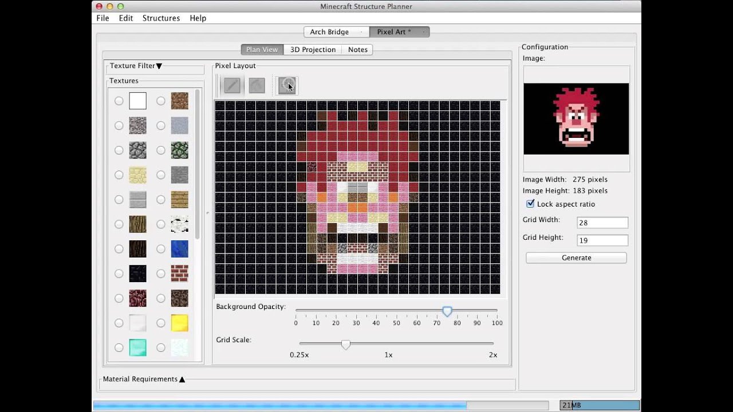Pick the dark spruce log texture swatch
This screenshot has height=412, width=733.
point(137,248)
